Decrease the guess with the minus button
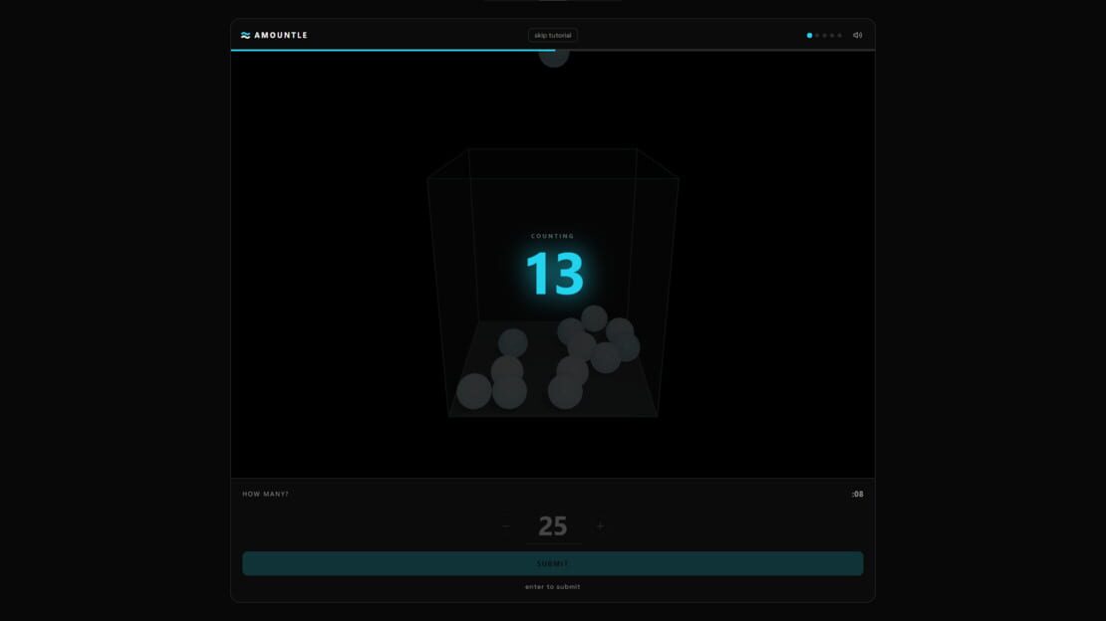The width and height of the screenshot is (1106, 621). (506, 525)
